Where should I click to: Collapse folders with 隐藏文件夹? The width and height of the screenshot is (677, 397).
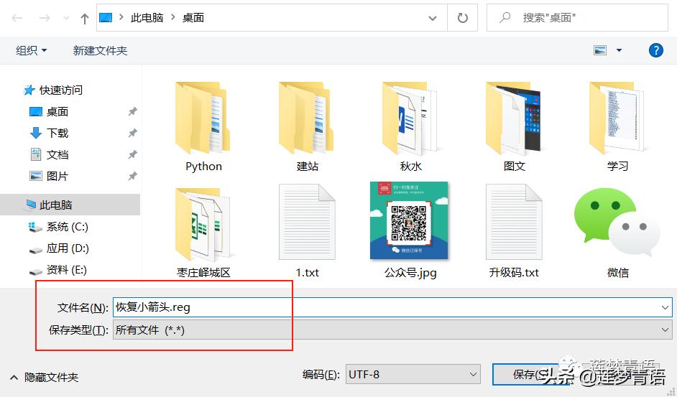[45, 377]
